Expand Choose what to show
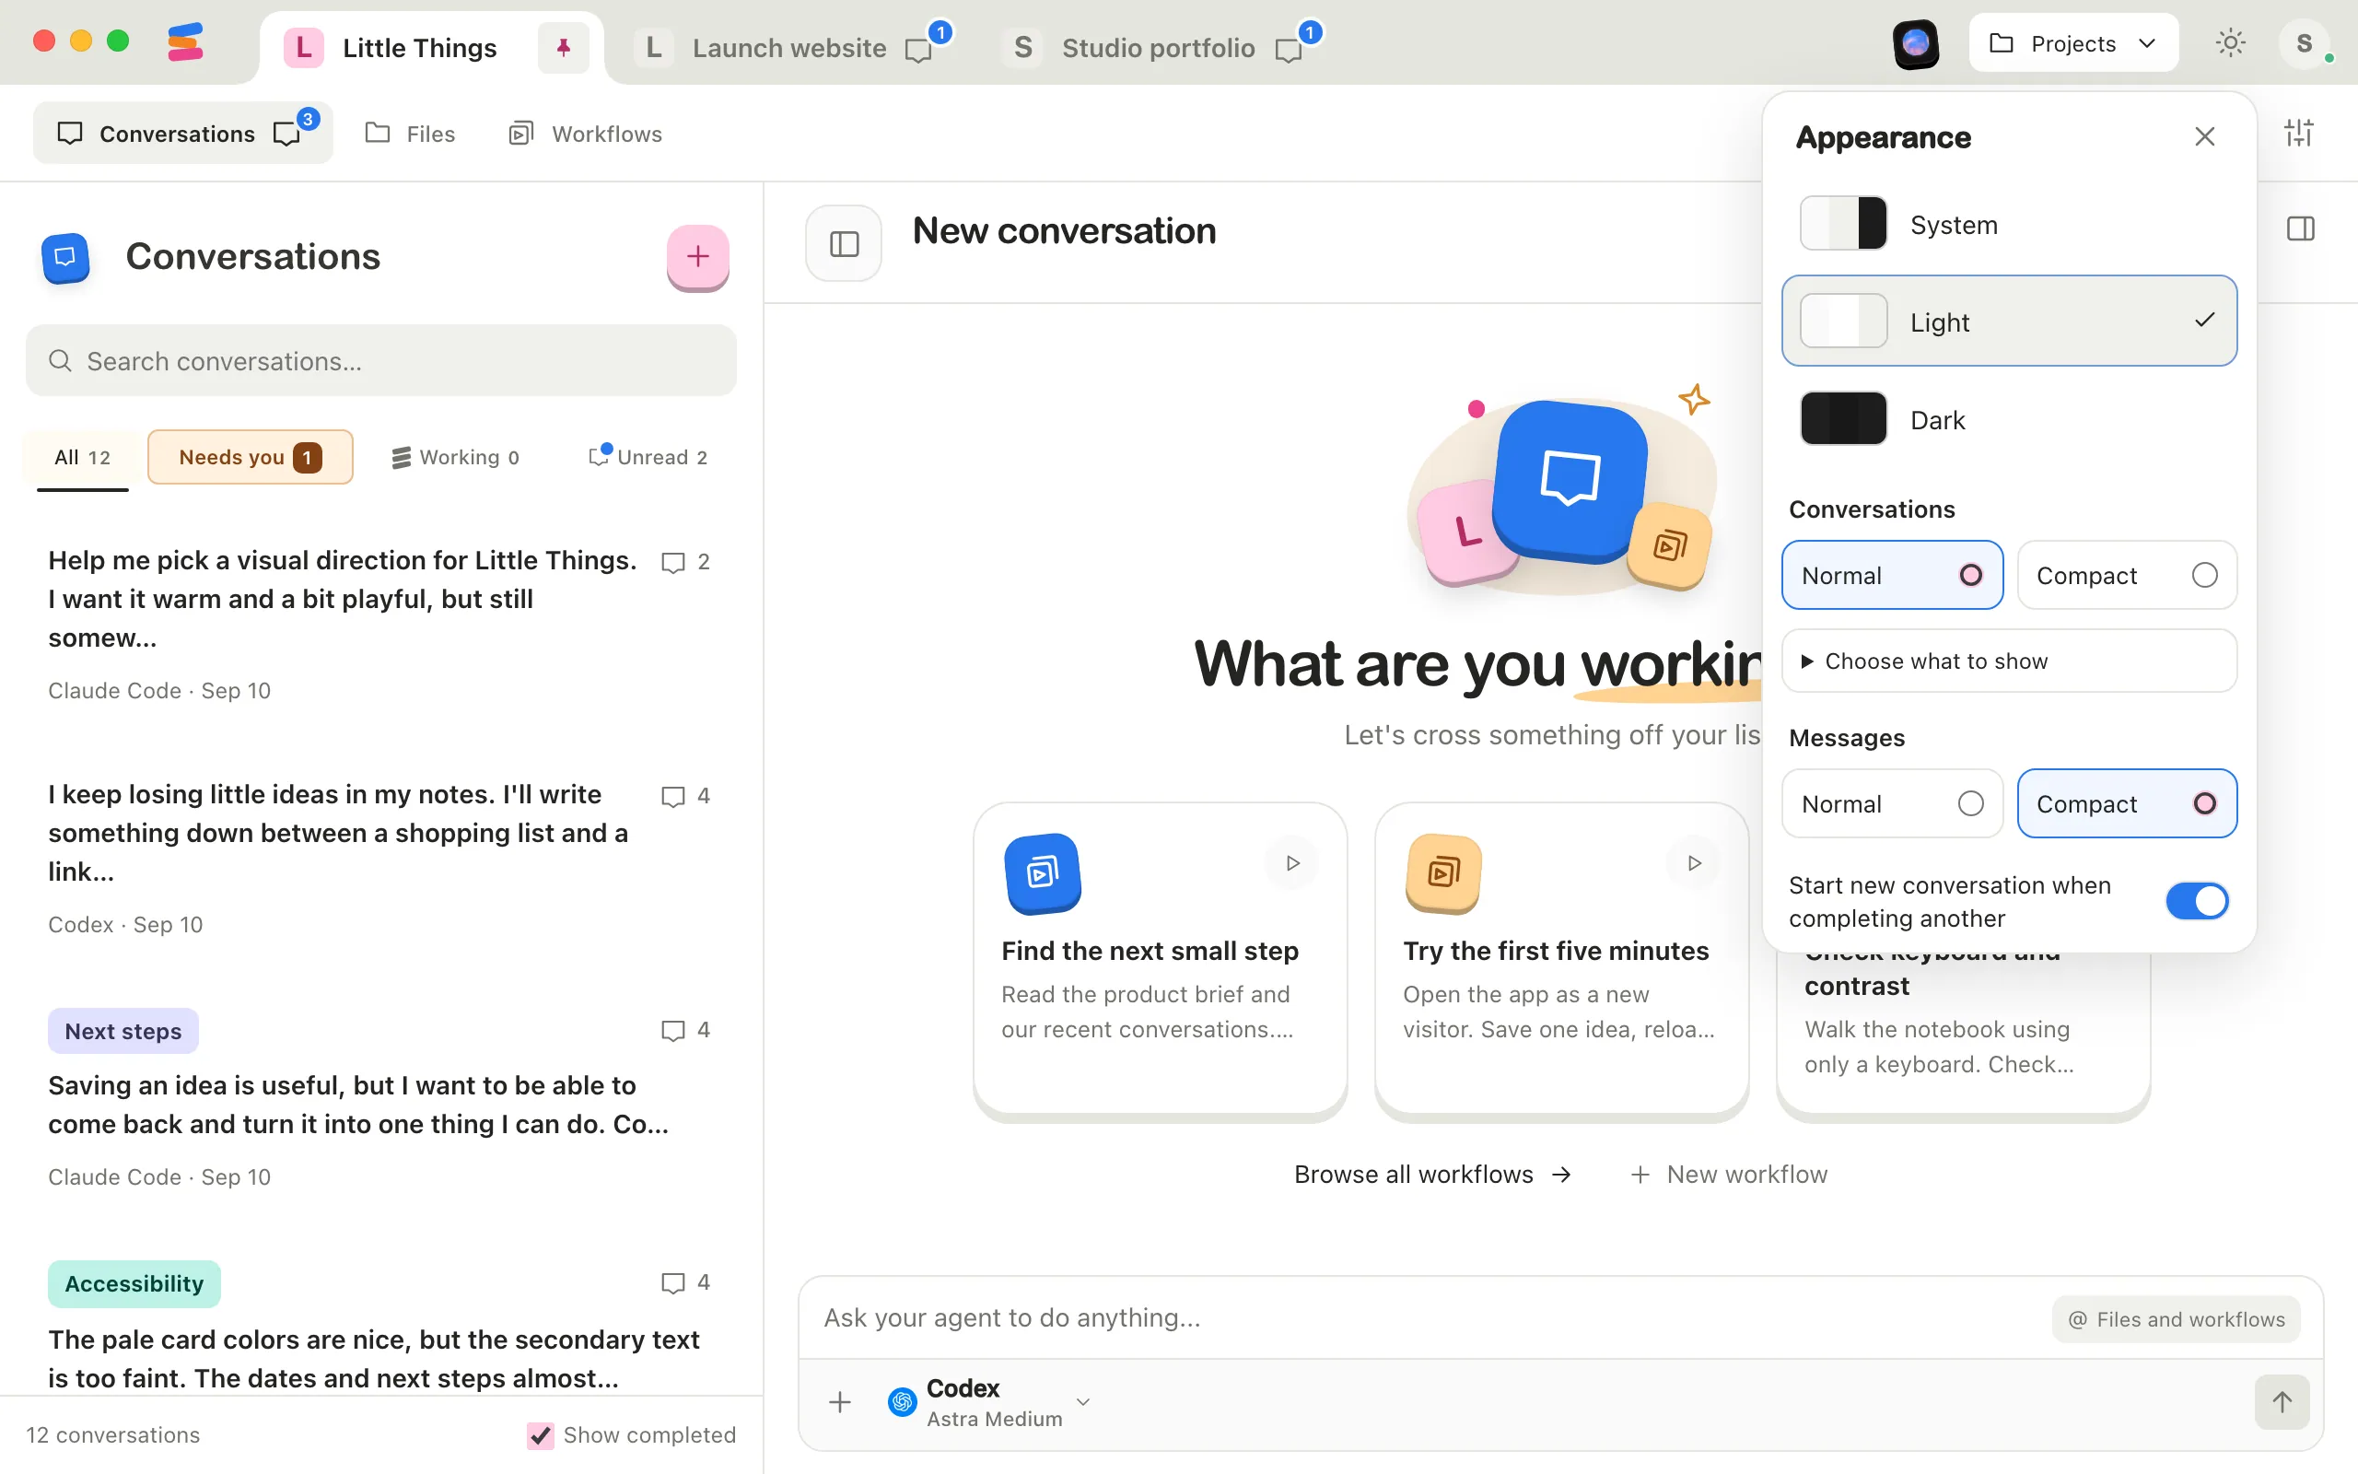This screenshot has height=1474, width=2358. [x=2009, y=661]
